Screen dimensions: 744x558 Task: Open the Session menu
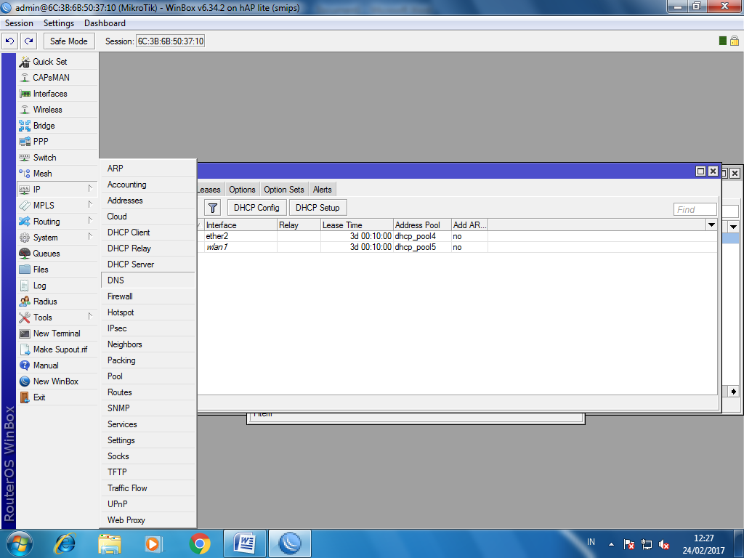click(19, 23)
